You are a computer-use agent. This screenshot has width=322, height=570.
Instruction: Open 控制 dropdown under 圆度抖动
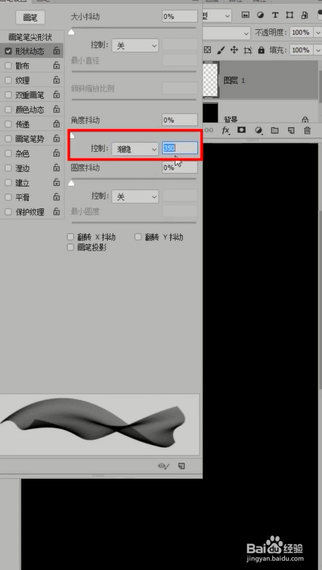[x=136, y=197]
